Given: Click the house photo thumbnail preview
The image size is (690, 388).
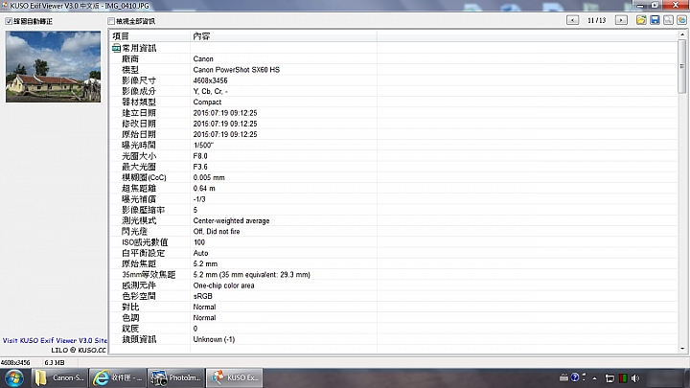Looking at the screenshot, I should click(x=54, y=66).
